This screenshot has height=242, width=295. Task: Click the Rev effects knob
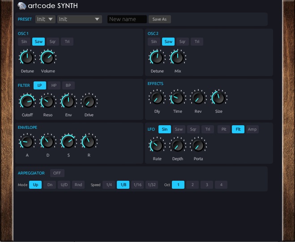point(198,98)
